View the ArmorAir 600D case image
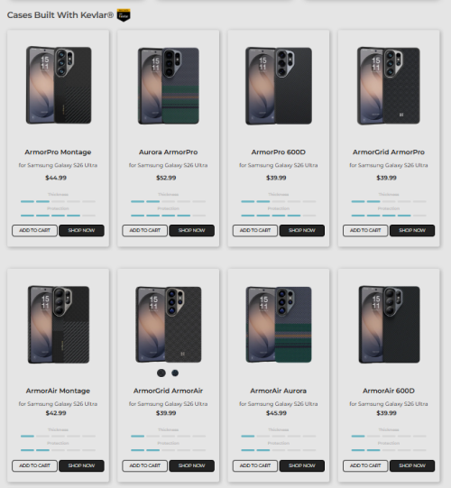The width and height of the screenshot is (451, 488). [x=389, y=325]
